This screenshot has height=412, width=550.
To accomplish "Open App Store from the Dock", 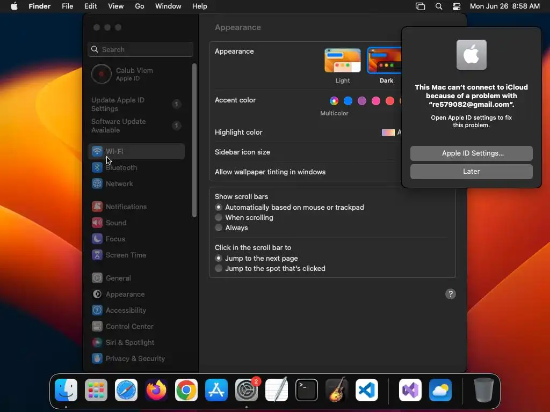I will point(216,390).
